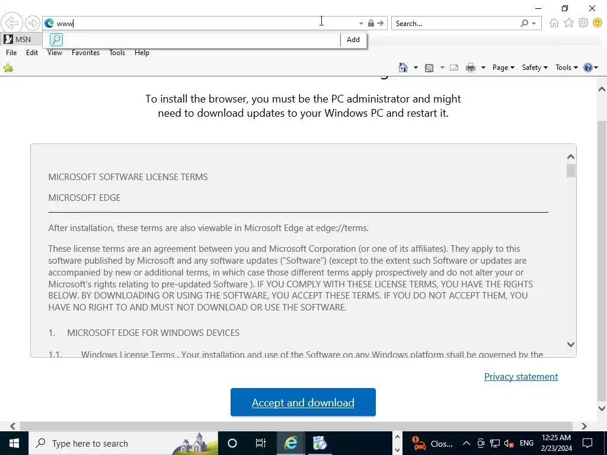Expand the Home dropdown arrow in command bar
607x455 pixels.
click(416, 68)
